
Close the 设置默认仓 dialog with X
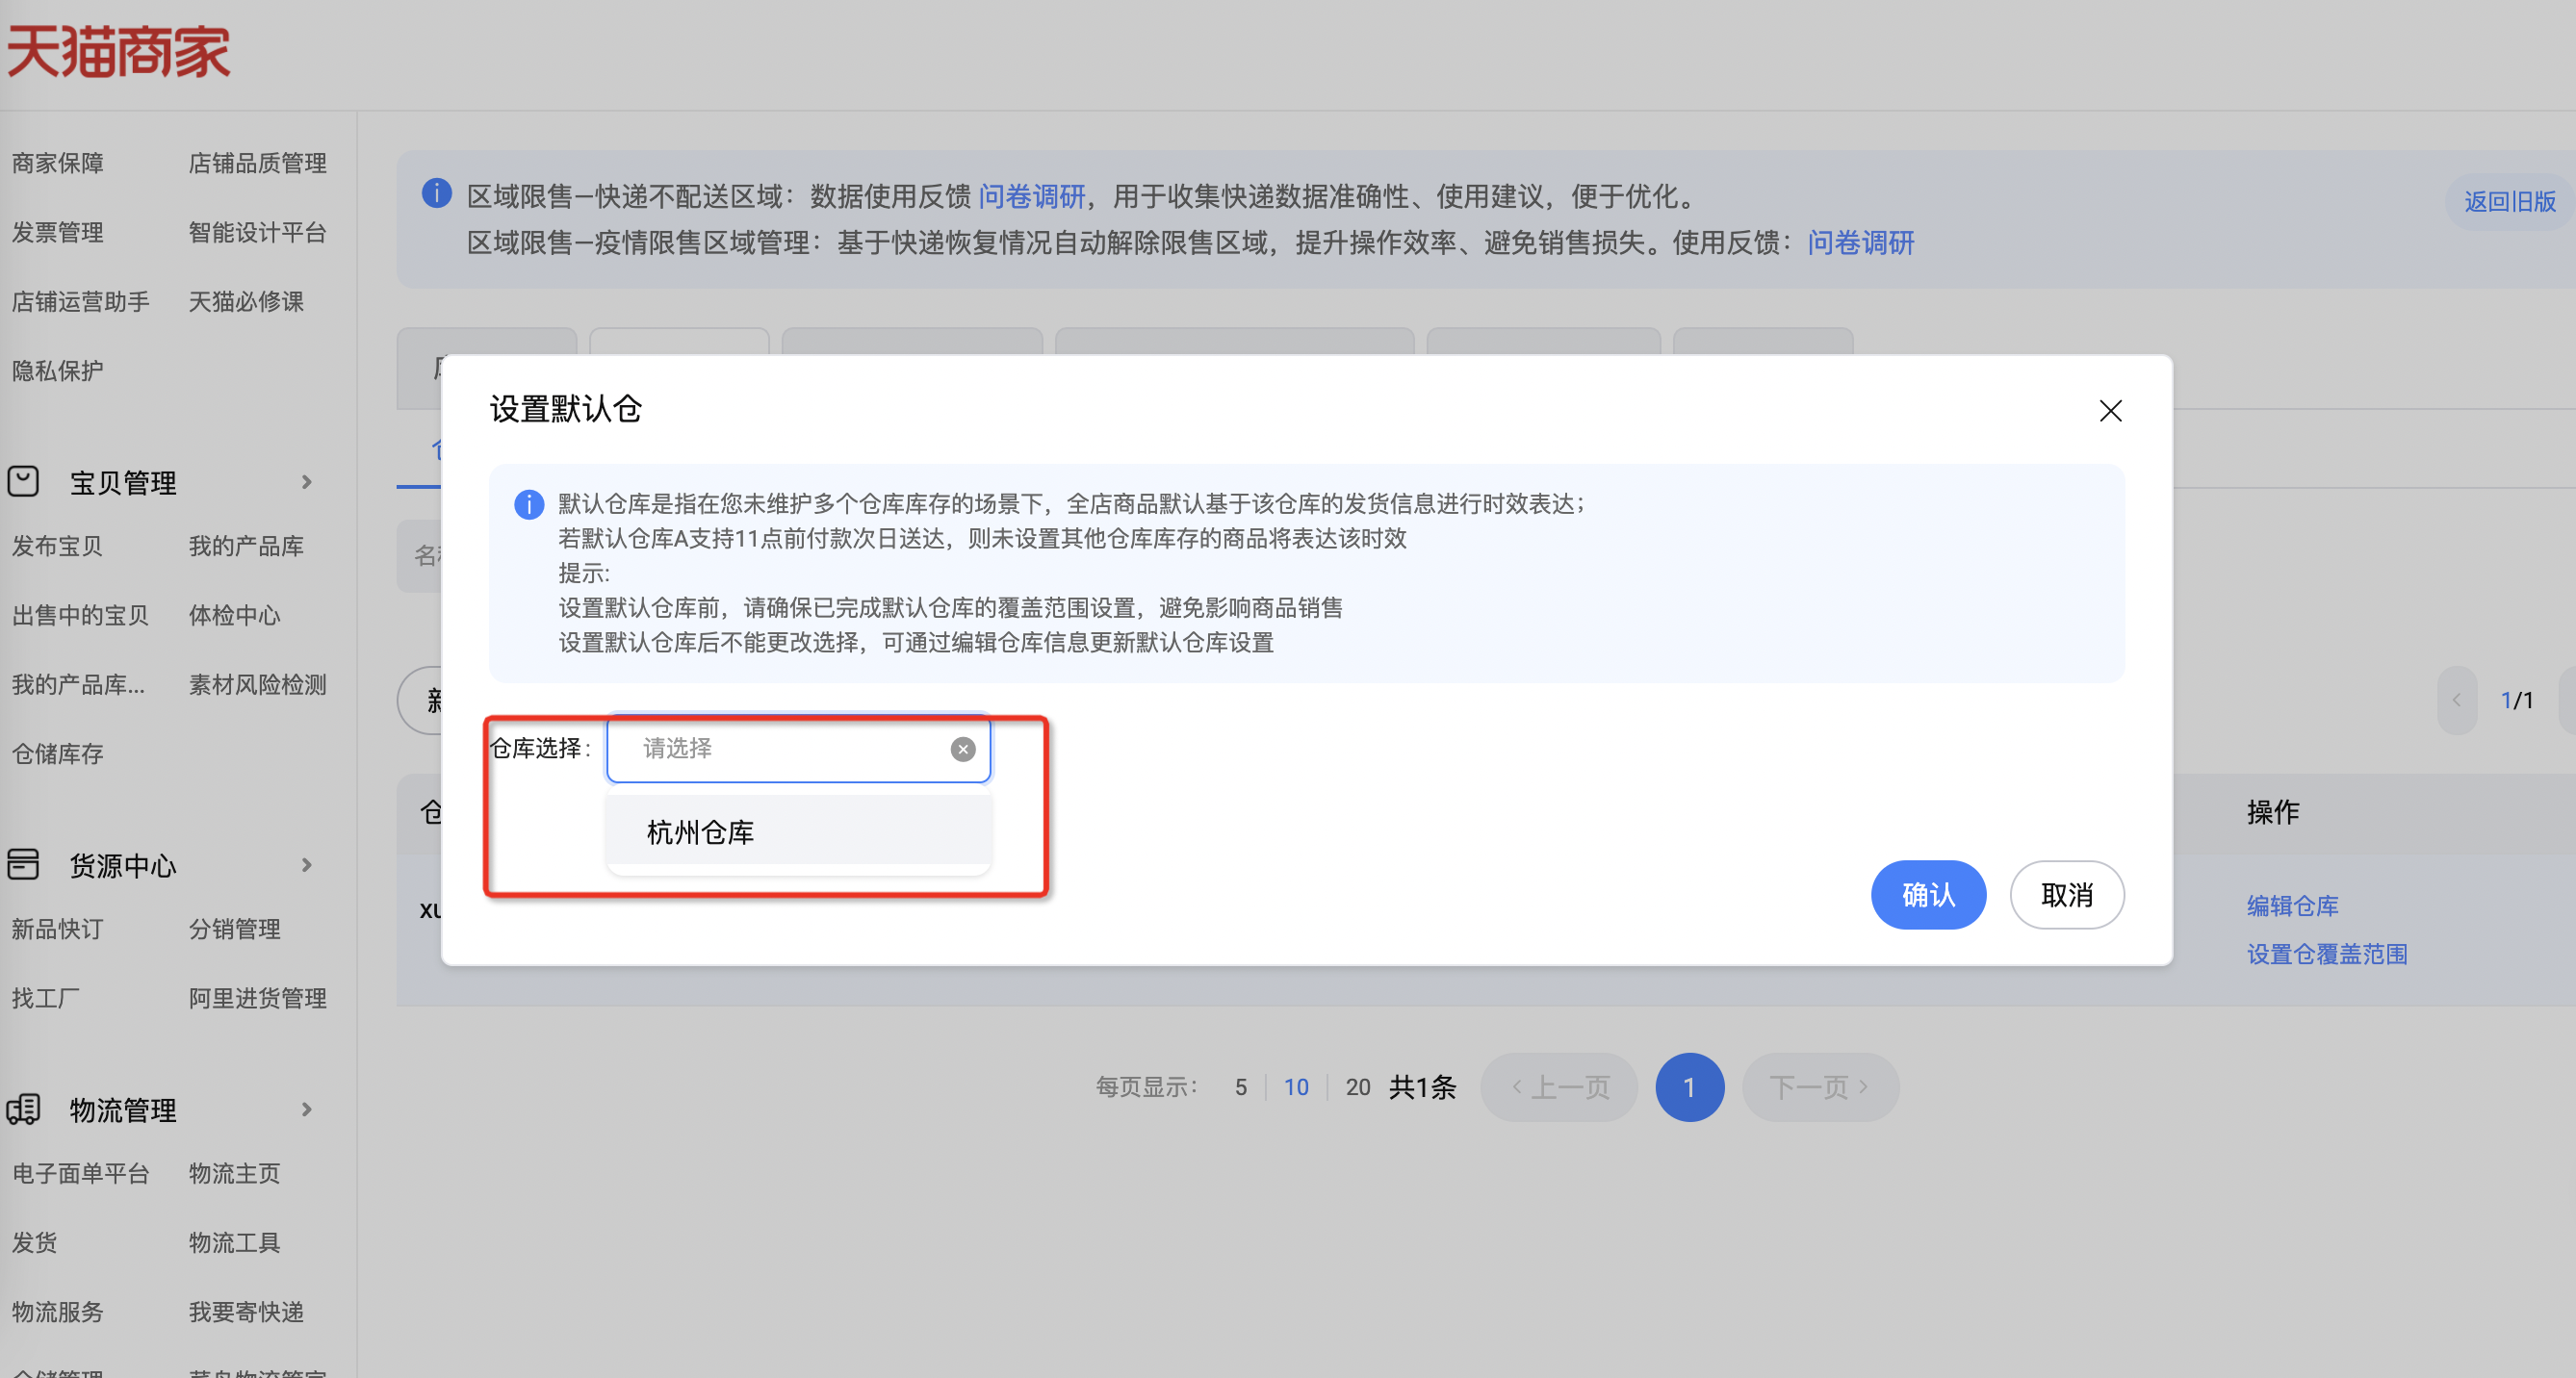tap(2110, 411)
